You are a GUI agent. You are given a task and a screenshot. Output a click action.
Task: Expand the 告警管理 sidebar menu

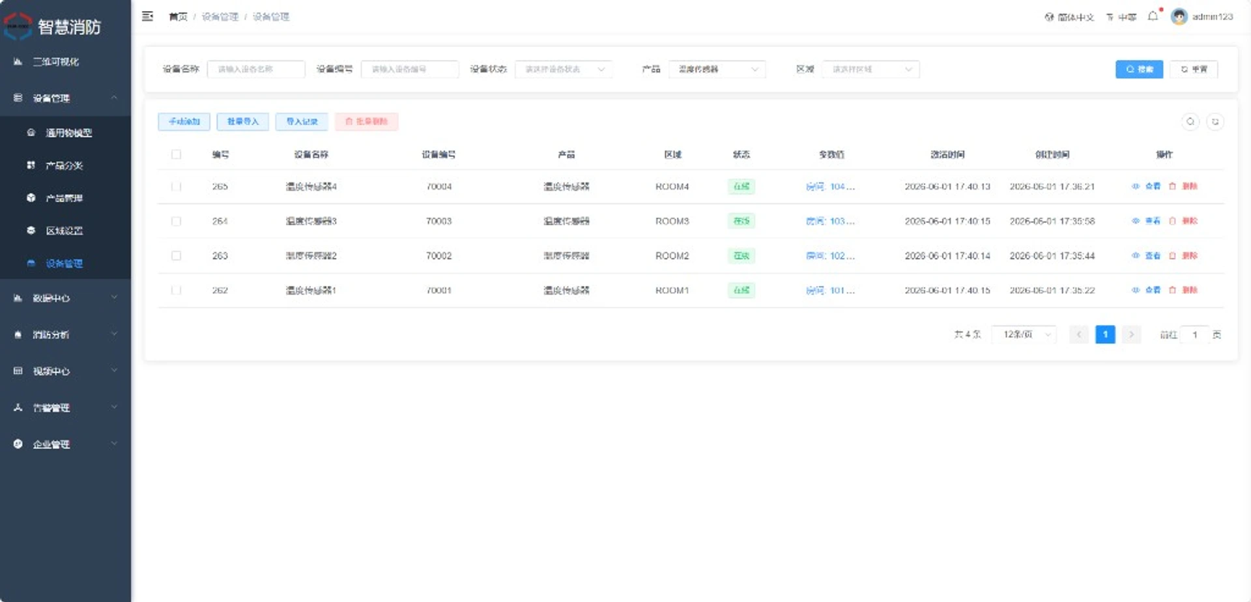point(65,407)
